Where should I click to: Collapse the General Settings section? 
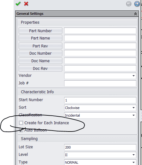[x=135, y=14]
